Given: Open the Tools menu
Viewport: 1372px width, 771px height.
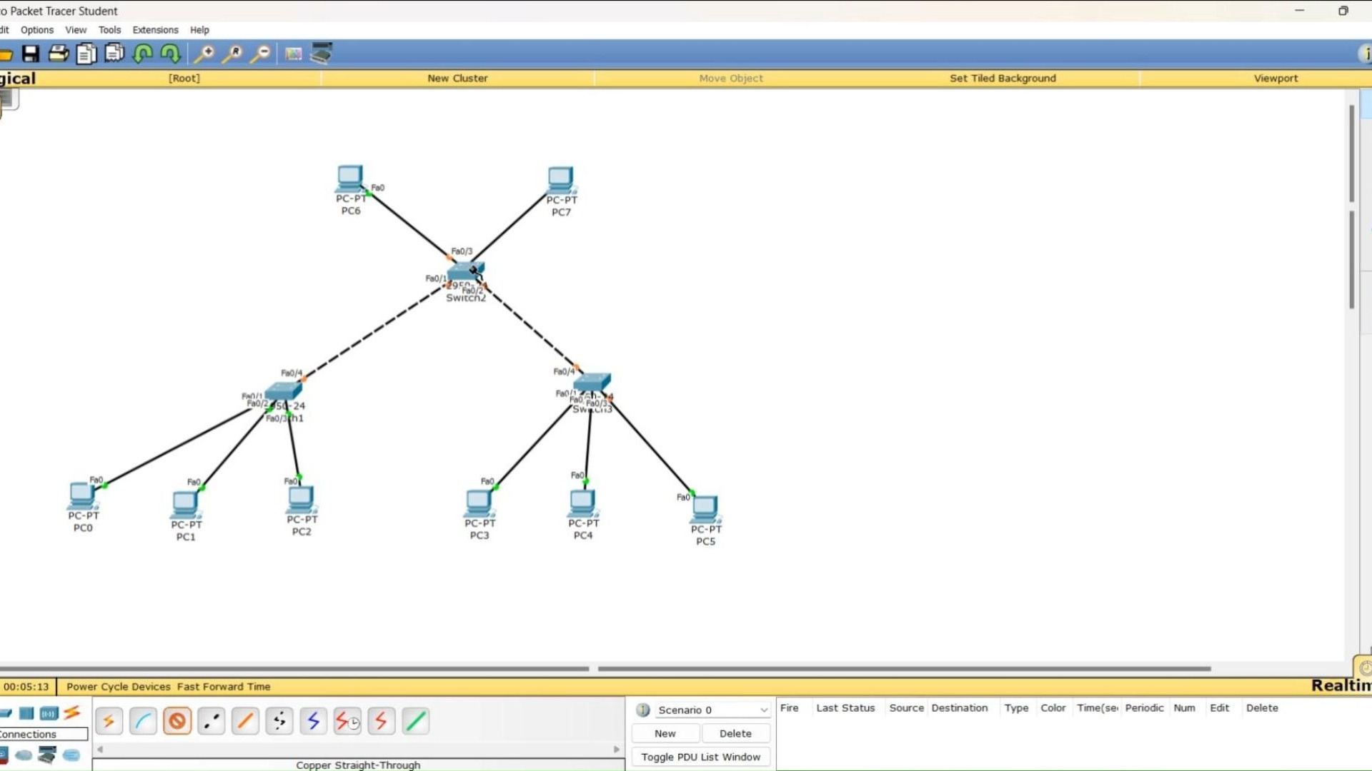Looking at the screenshot, I should (109, 29).
